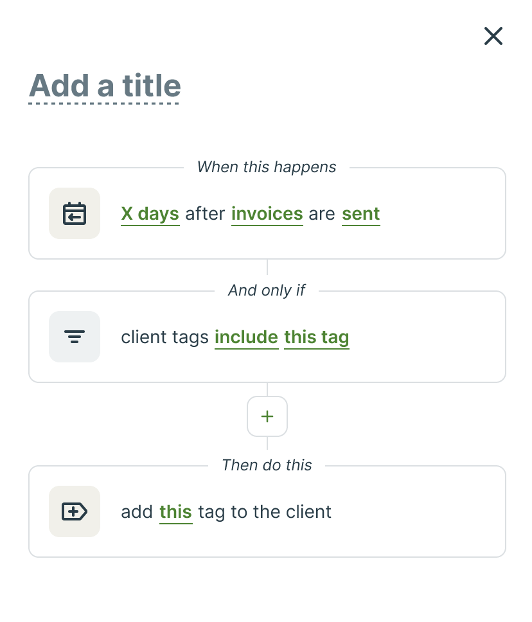This screenshot has height=622, width=532.
Task: Click the add-tag action icon
Action: (x=75, y=511)
